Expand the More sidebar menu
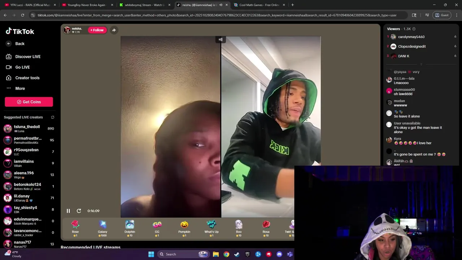Screen dimensions: 462x260 click(x=16, y=88)
